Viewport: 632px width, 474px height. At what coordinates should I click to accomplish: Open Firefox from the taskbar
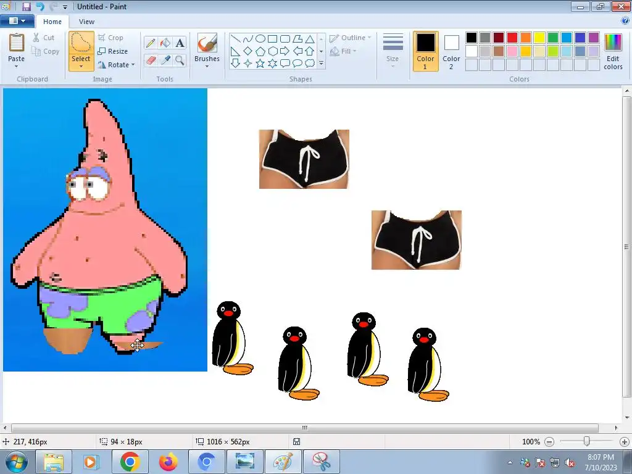point(168,462)
